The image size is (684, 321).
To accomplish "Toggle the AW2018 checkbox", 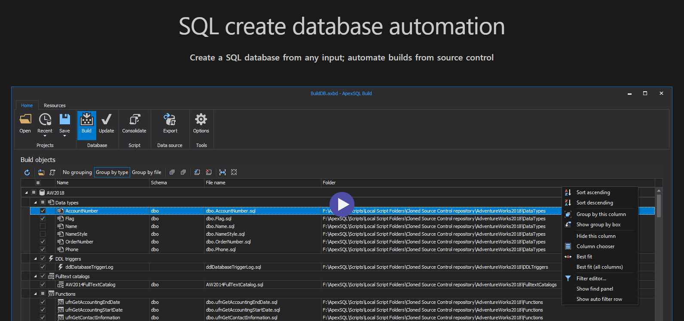I will click(34, 192).
